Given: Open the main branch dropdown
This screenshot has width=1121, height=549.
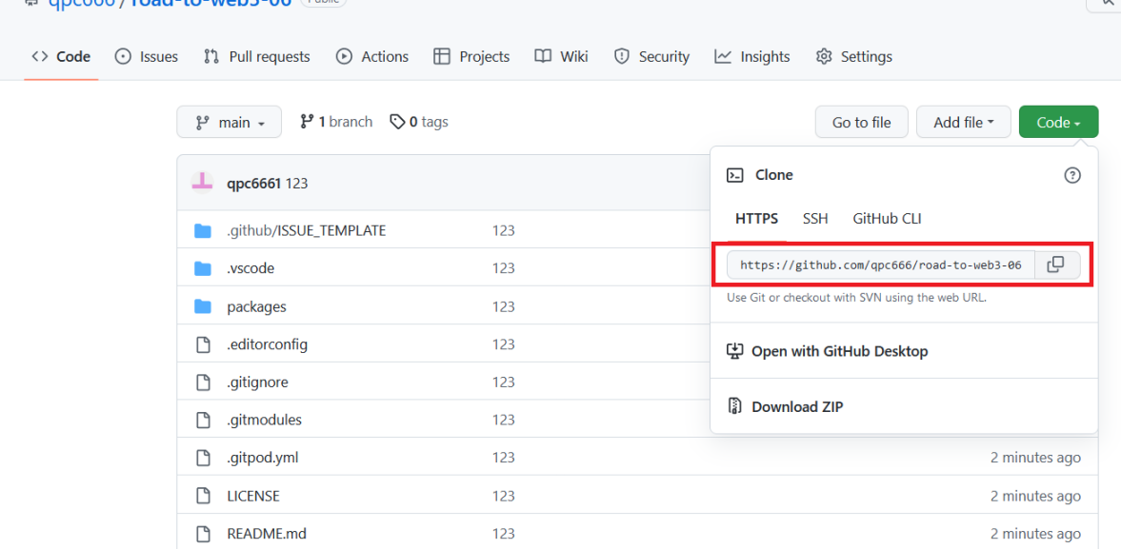Looking at the screenshot, I should point(230,122).
